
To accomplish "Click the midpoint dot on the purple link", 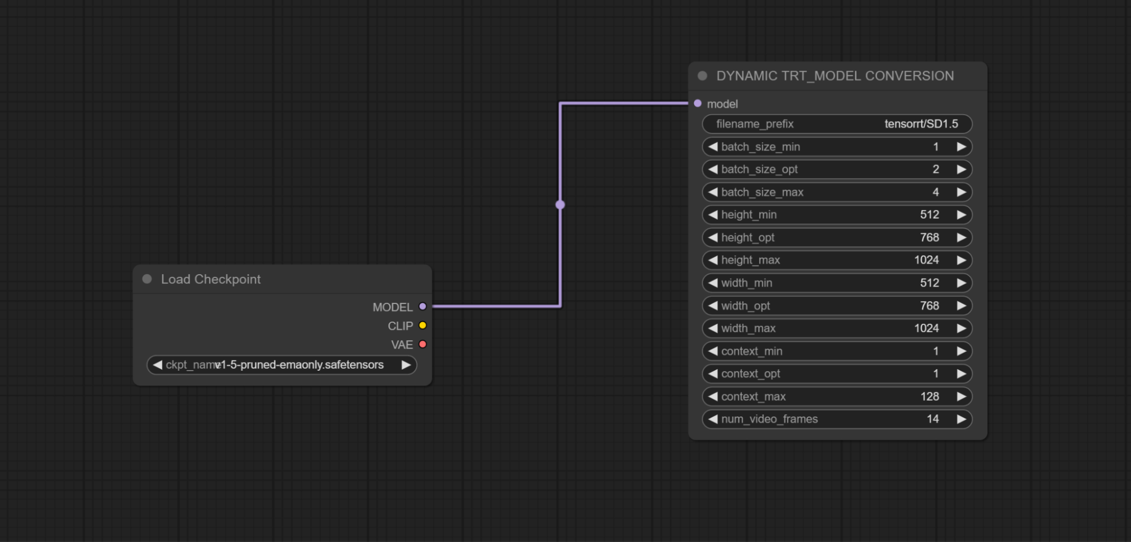I will (x=560, y=205).
